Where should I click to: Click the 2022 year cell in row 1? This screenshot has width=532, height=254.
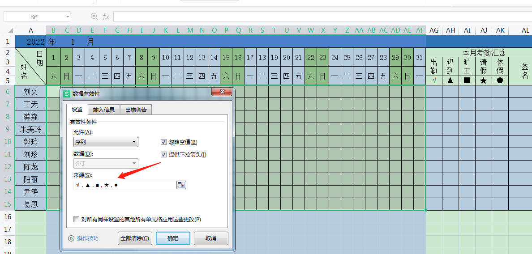pos(31,42)
